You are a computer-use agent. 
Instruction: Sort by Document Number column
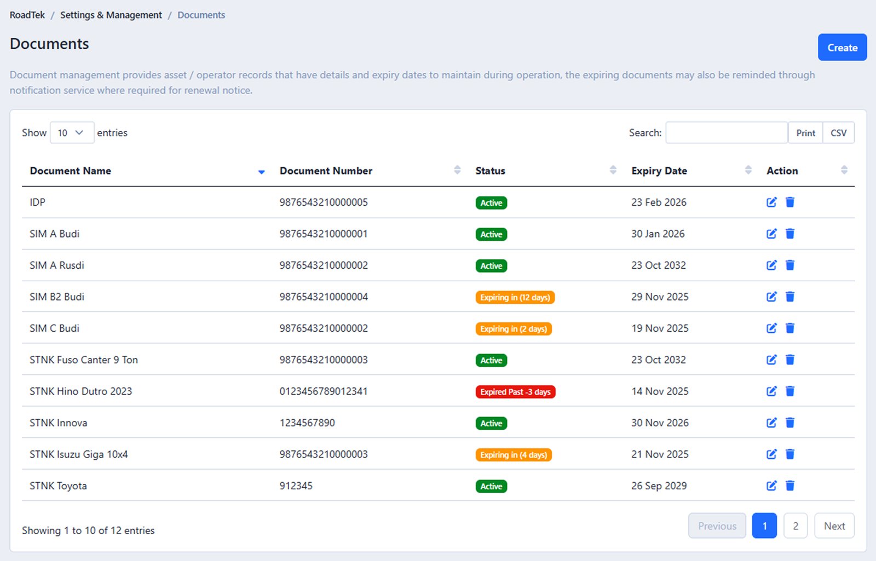(326, 171)
